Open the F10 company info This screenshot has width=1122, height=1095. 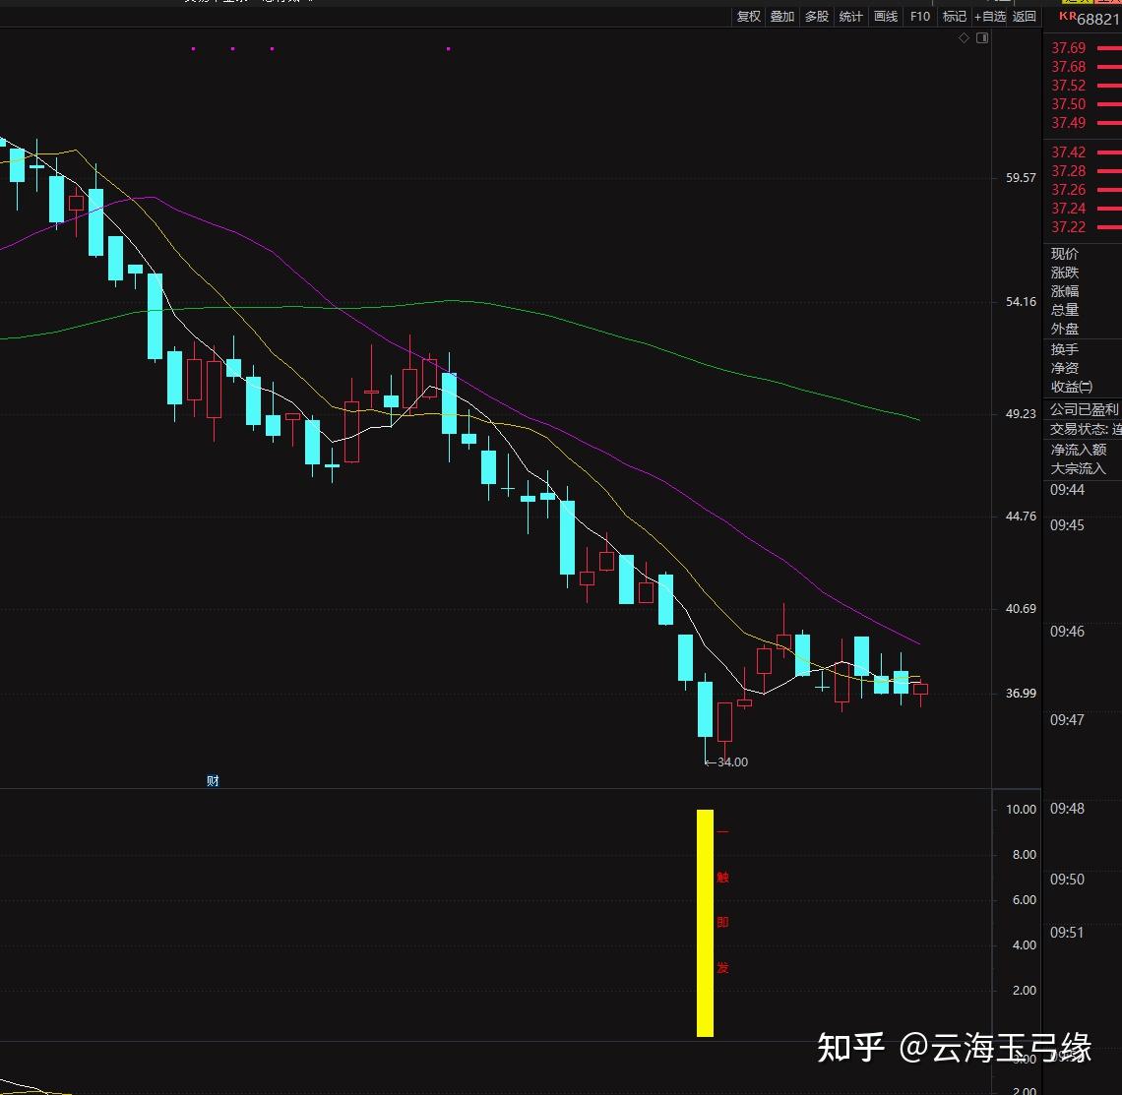tap(919, 17)
